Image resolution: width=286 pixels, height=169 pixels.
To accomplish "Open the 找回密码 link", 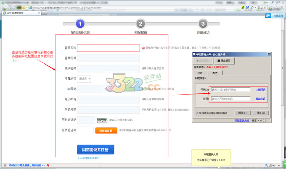I will coord(260,99).
